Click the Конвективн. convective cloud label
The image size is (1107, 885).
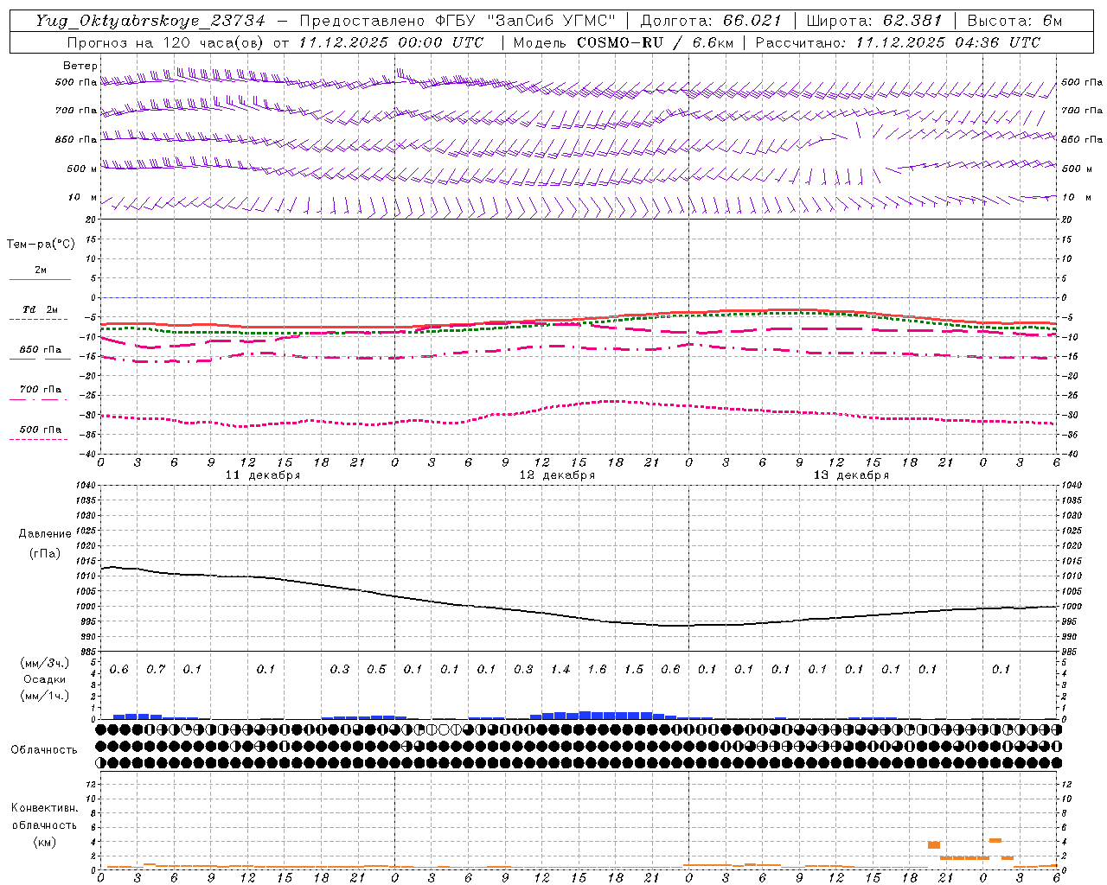pyautogui.click(x=44, y=808)
